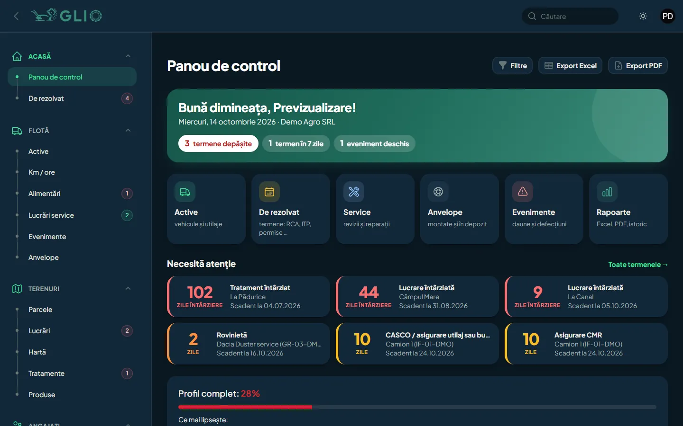The width and height of the screenshot is (683, 426).
Task: Open Parcele in sidebar
Action: click(x=72, y=310)
